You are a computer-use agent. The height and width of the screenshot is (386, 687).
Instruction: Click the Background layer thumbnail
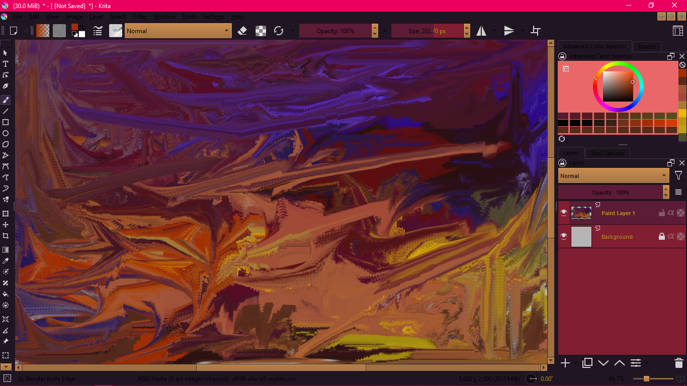point(581,236)
